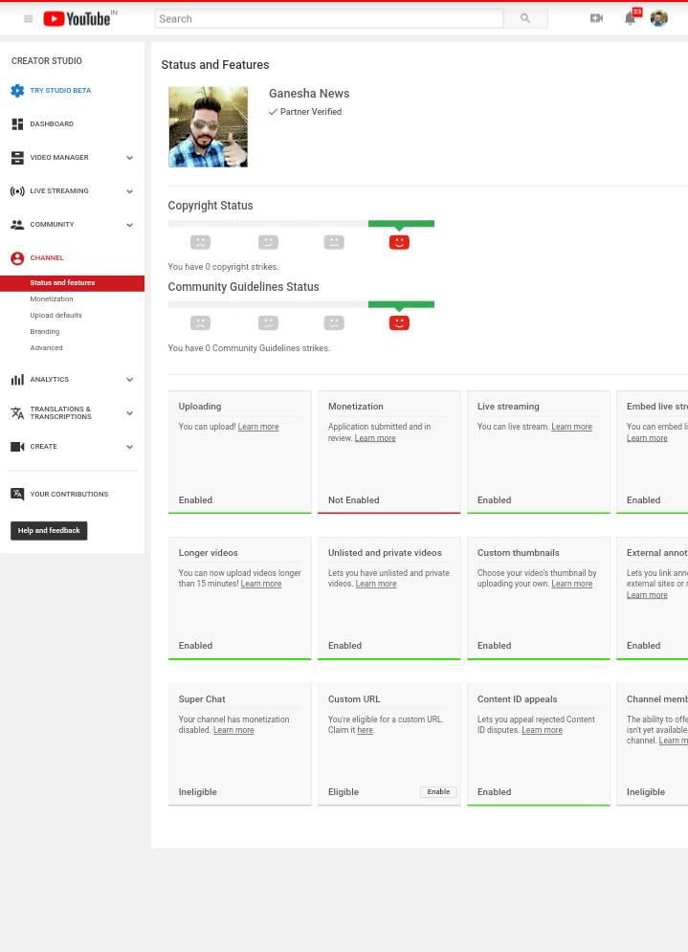Click Enable on the Custom URL card
This screenshot has height=952, width=688.
438,791
